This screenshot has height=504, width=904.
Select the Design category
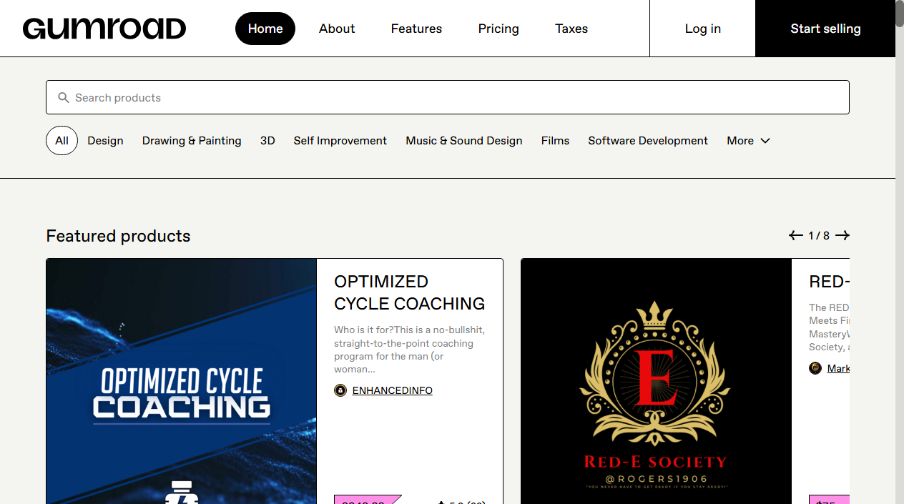106,141
